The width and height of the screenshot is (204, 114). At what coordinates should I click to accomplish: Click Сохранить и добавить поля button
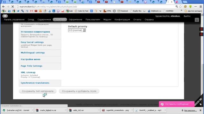(x=79, y=91)
